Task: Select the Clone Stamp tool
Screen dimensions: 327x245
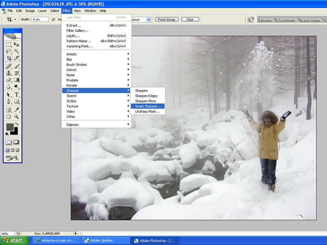Action: 9,73
